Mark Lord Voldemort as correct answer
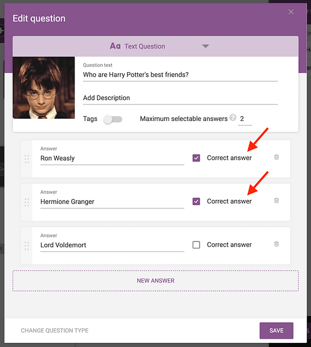 pyautogui.click(x=196, y=245)
